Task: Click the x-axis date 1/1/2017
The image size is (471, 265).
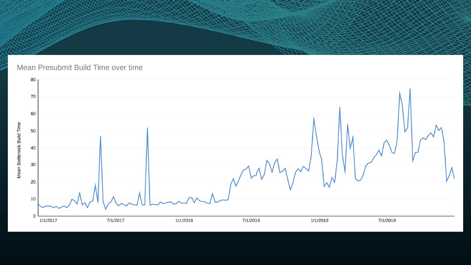Action: pos(48,220)
